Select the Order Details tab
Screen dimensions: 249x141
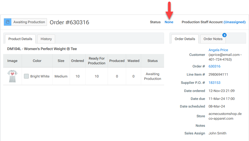[x=185, y=39]
